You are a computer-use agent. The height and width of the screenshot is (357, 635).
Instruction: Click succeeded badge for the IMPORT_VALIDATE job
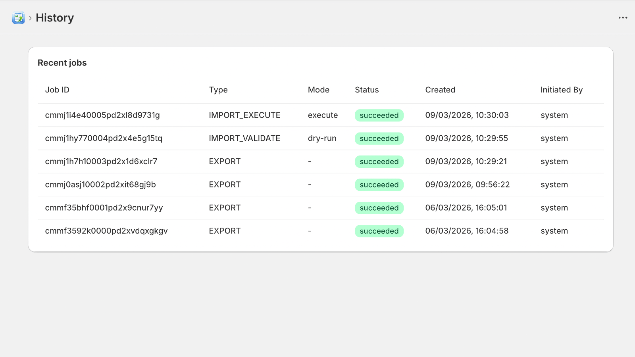tap(379, 138)
